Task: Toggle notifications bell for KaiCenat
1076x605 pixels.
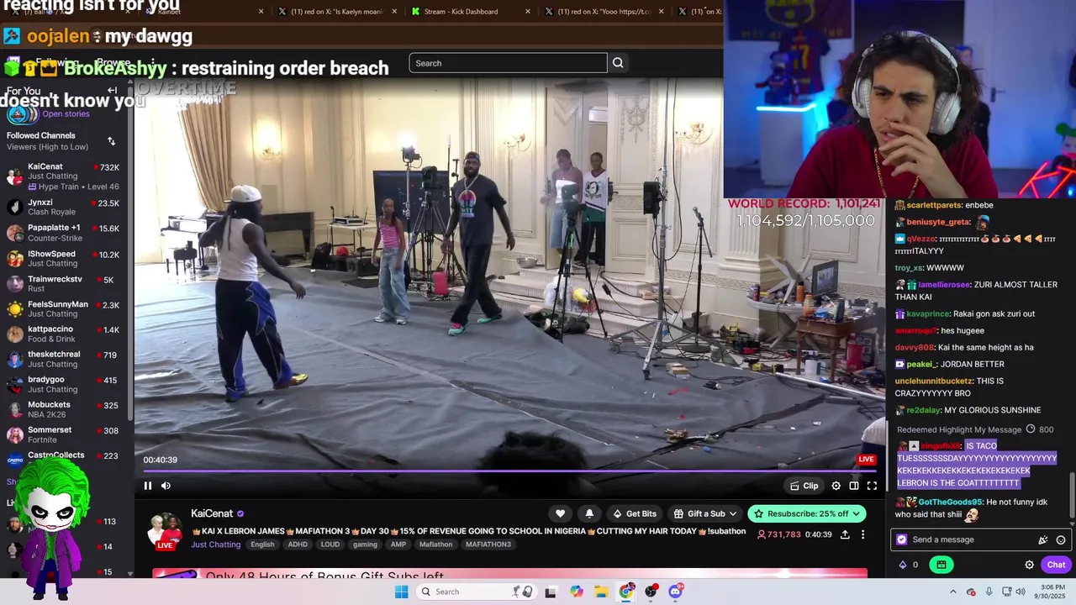Action: [x=589, y=513]
